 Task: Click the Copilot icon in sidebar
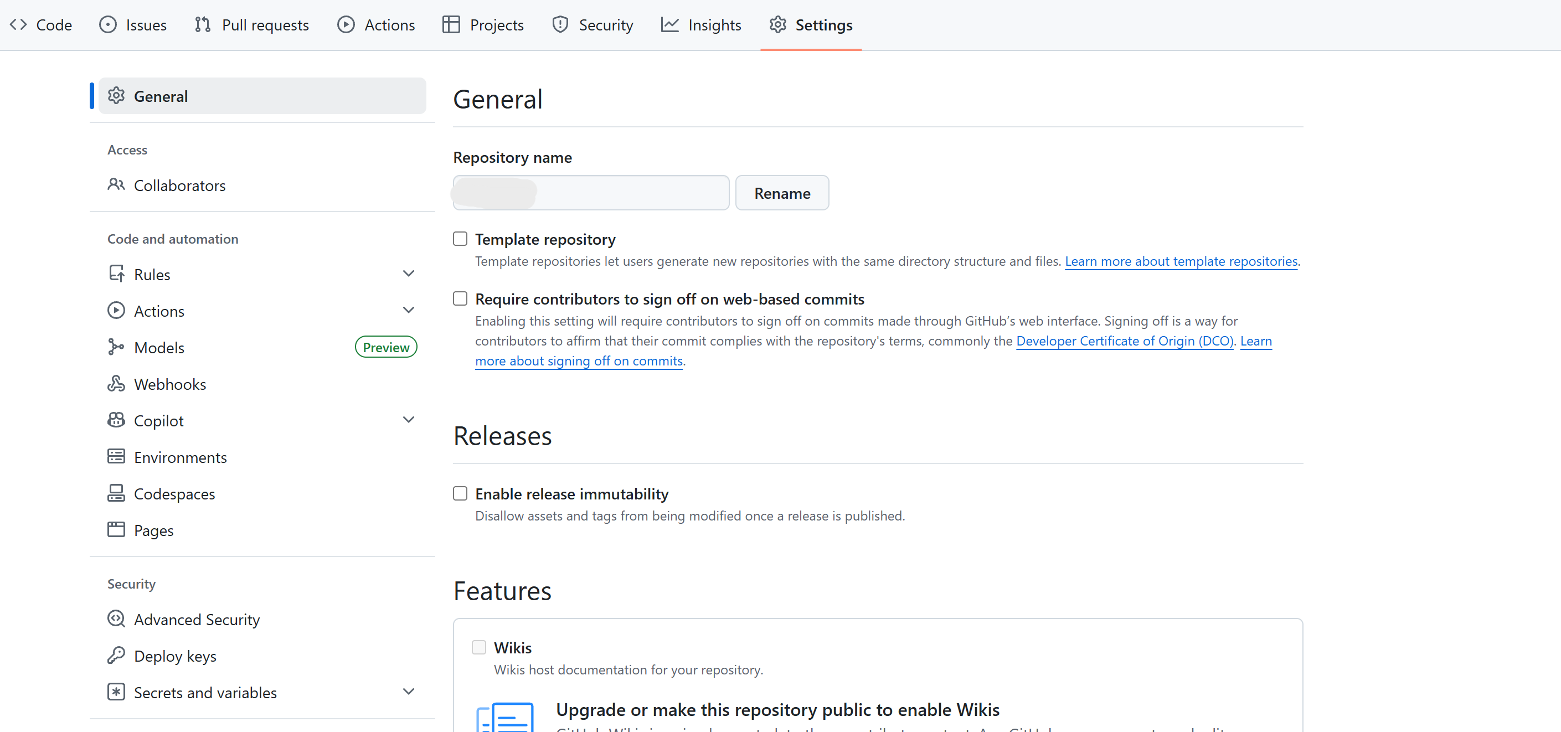pyautogui.click(x=116, y=420)
